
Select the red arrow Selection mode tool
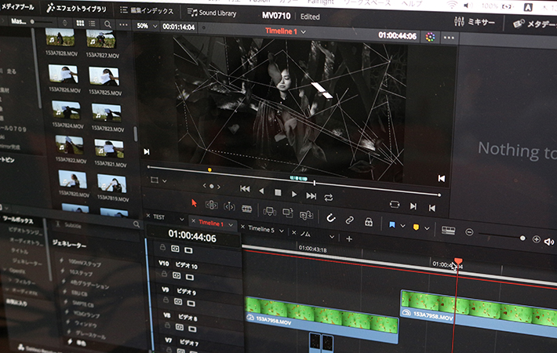[x=195, y=203]
